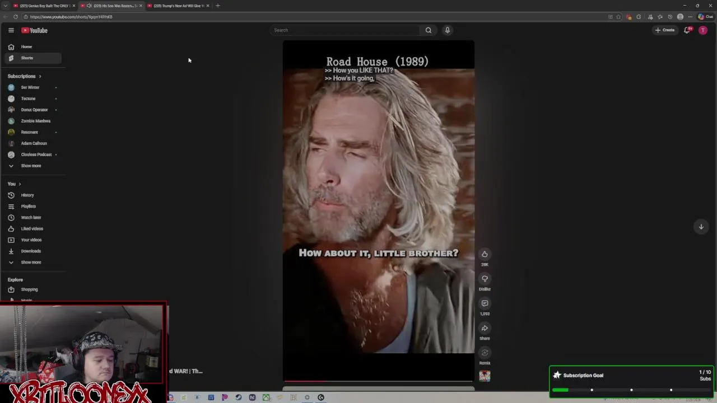Viewport: 717px width, 403px height.
Task: Show more subscriptions
Action: coord(34,166)
